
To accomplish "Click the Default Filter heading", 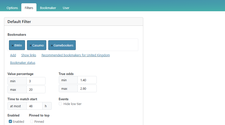I will pyautogui.click(x=19, y=22).
